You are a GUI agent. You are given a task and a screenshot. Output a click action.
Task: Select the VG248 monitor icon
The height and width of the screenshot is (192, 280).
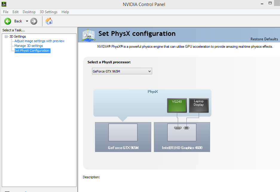(177, 105)
